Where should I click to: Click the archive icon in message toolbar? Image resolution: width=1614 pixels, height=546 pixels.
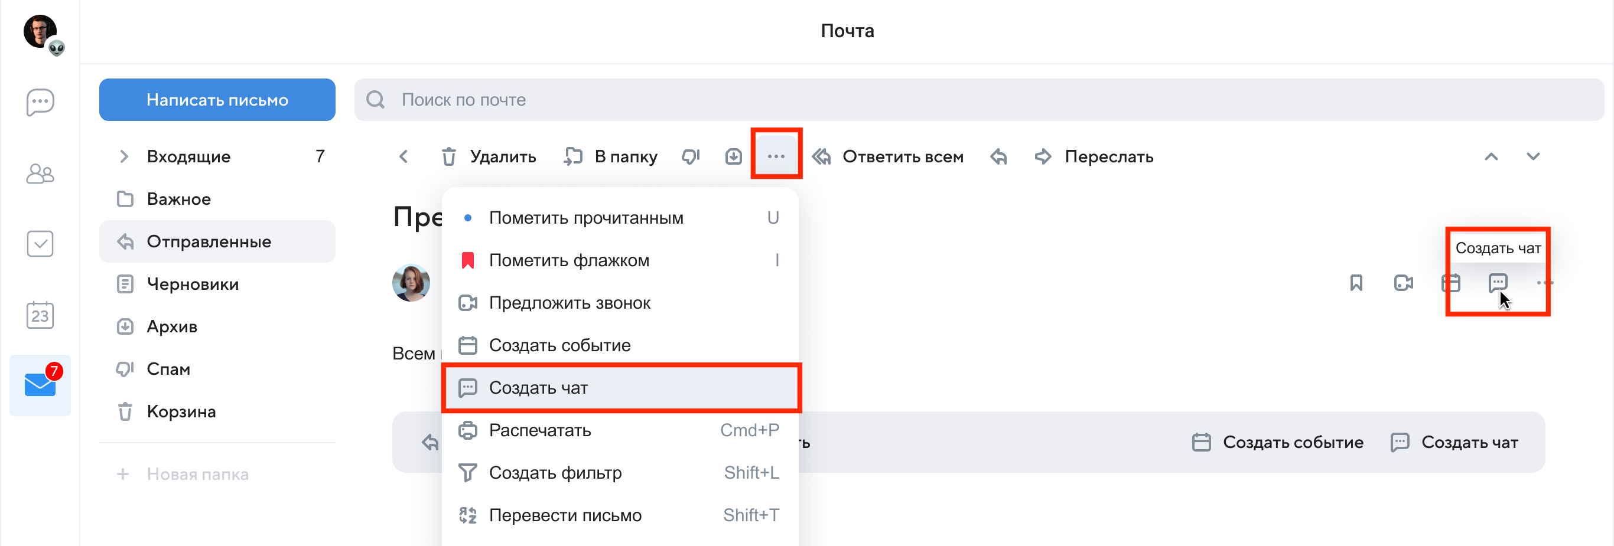(x=733, y=156)
